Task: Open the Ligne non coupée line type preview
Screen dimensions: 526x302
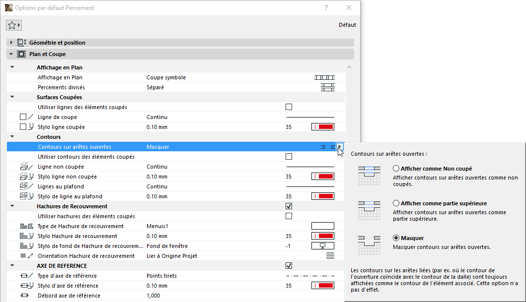Action: click(x=310, y=167)
